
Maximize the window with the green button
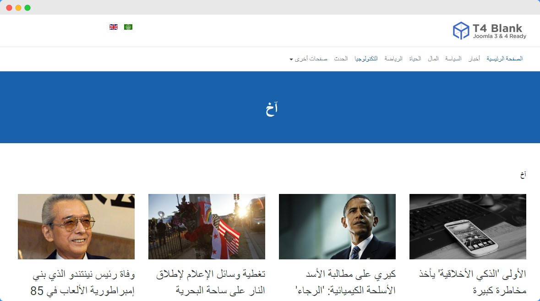27,8
